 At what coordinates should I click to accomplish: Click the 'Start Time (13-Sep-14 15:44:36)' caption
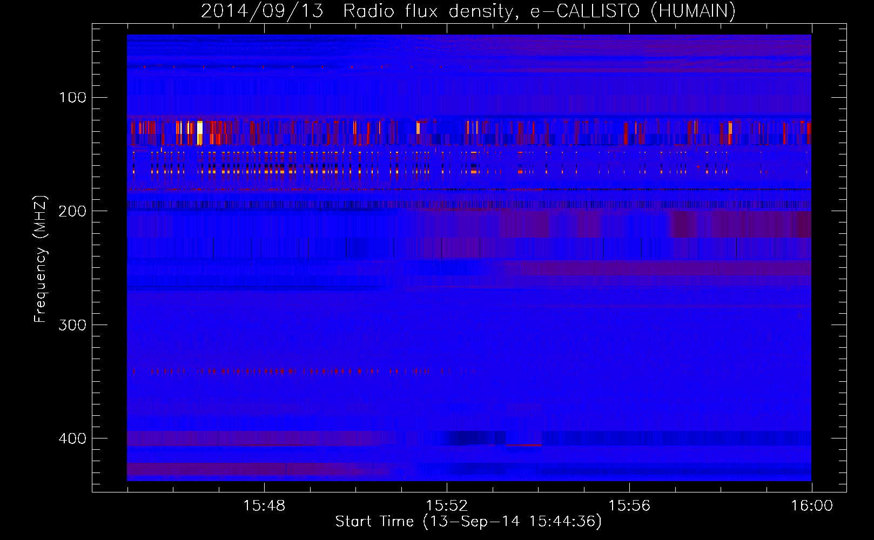click(x=468, y=522)
